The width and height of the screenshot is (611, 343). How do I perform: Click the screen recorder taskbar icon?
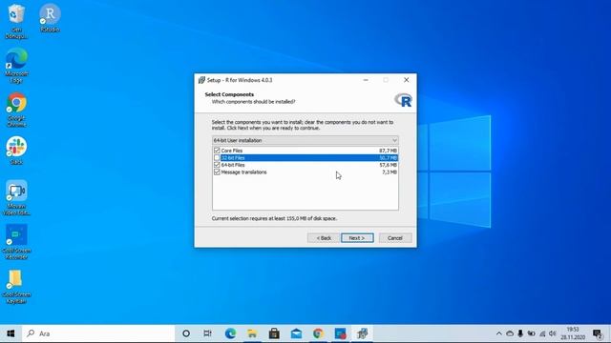pyautogui.click(x=340, y=333)
